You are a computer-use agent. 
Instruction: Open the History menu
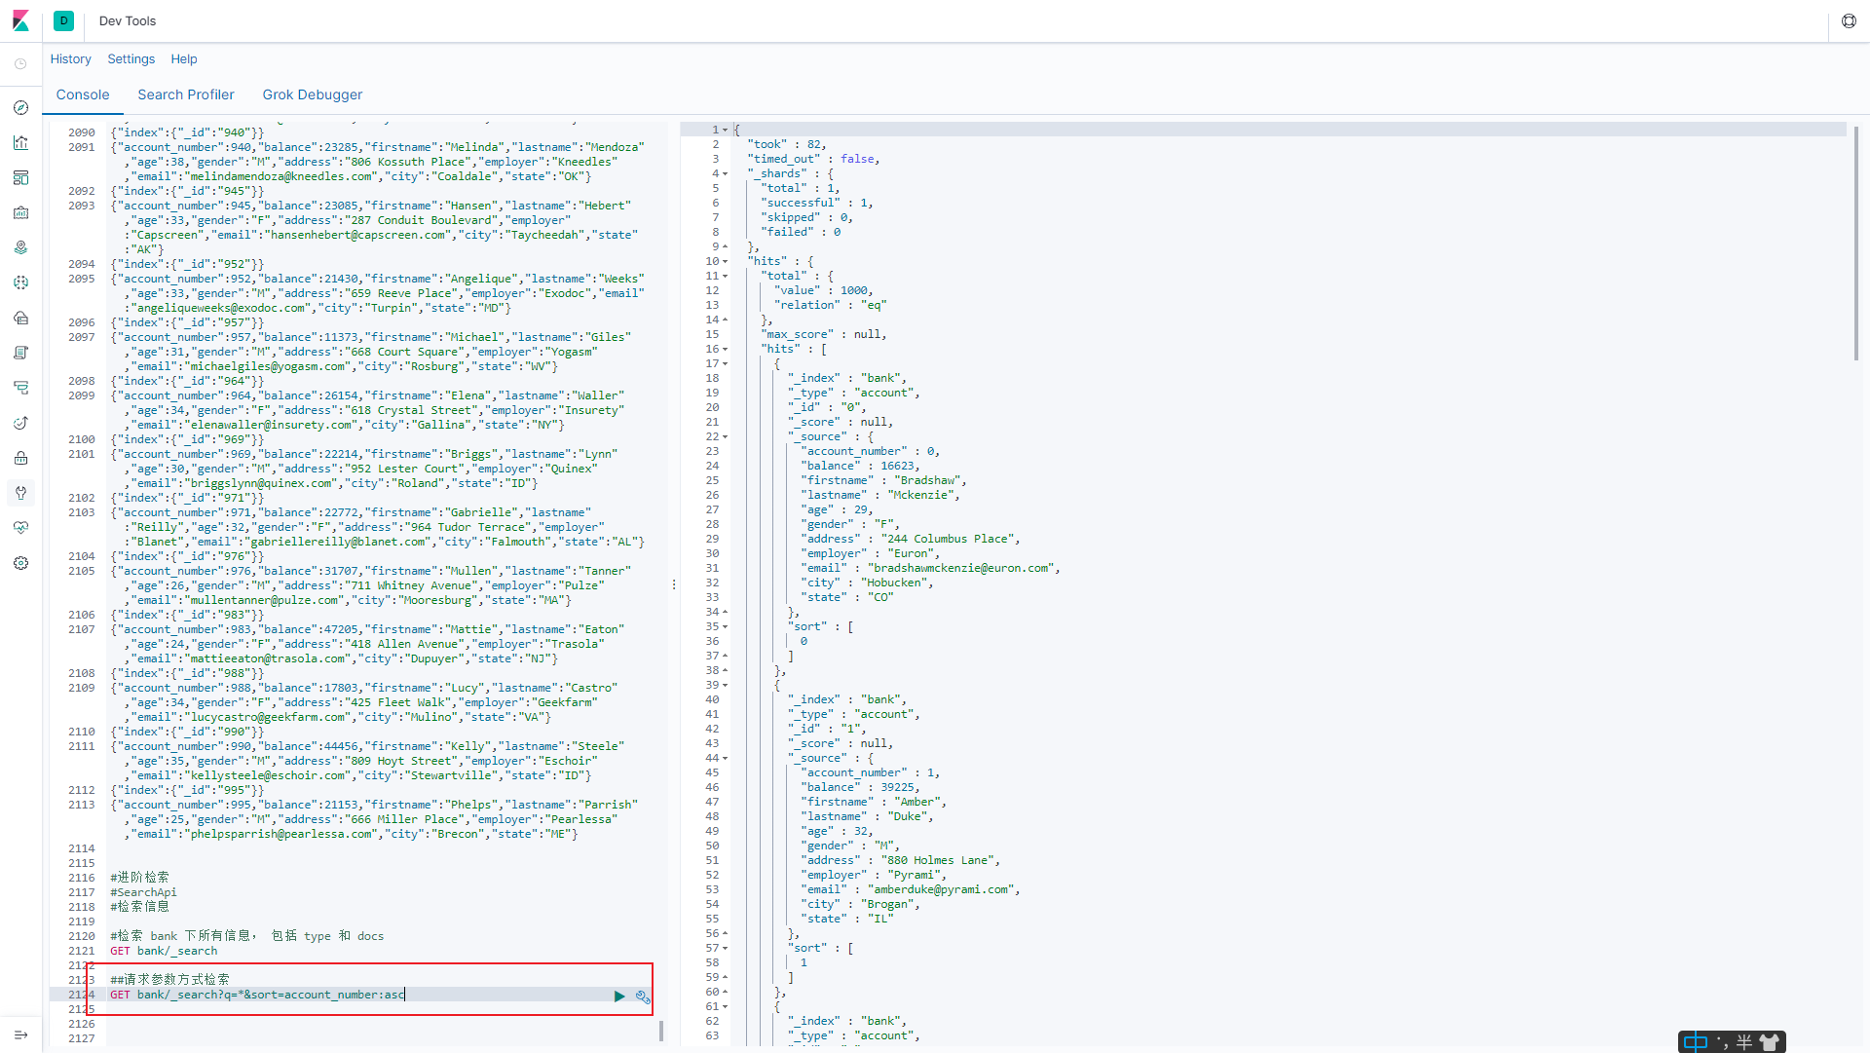pyautogui.click(x=71, y=59)
